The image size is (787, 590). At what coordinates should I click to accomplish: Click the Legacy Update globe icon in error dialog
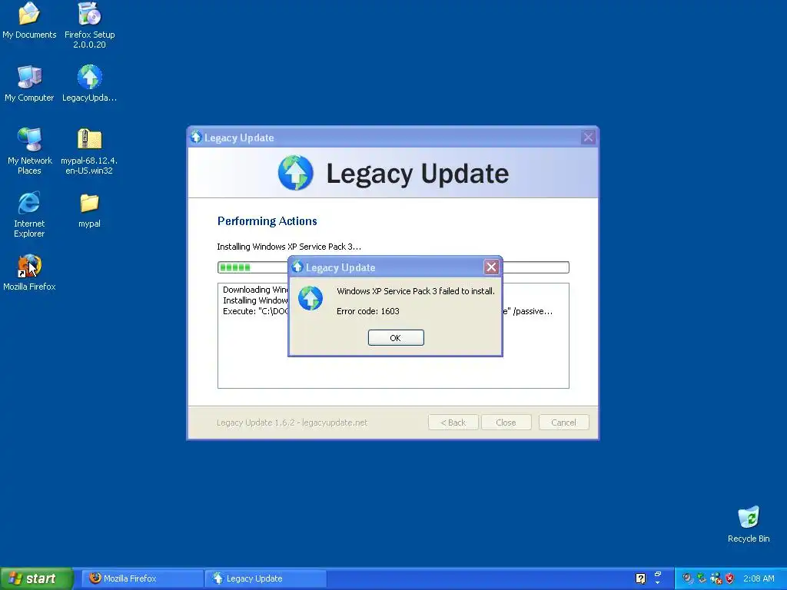tap(310, 299)
